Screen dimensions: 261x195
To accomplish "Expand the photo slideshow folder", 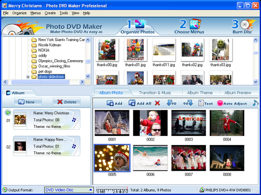I will click(x=28, y=77).
